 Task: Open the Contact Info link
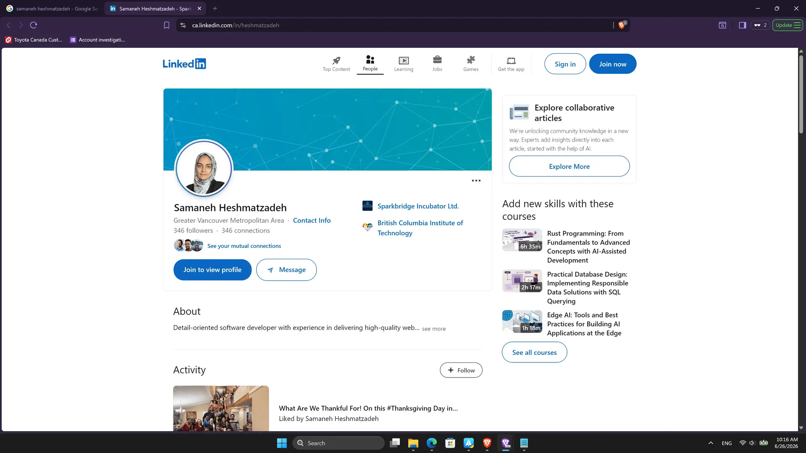point(311,220)
